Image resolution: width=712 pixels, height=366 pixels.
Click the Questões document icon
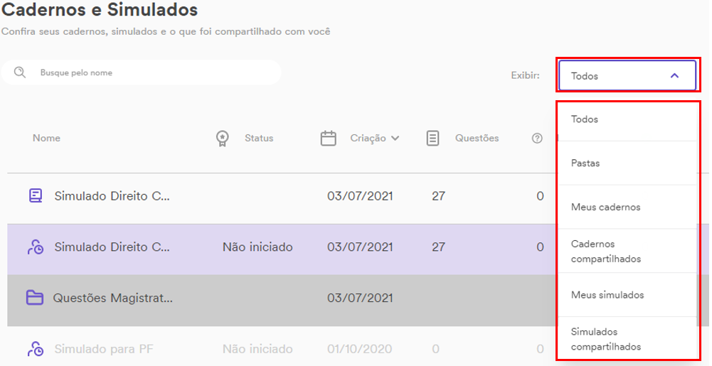[x=432, y=139]
